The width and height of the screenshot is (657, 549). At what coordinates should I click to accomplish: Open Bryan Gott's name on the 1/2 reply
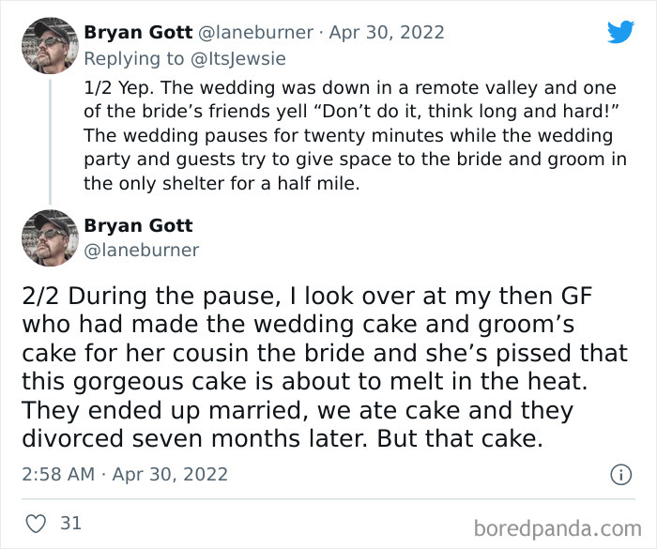tap(137, 32)
